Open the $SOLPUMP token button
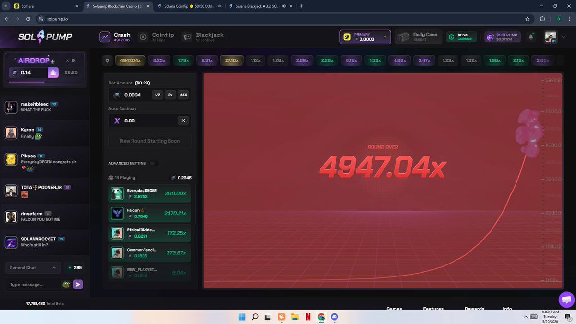The width and height of the screenshot is (576, 324). click(503, 37)
